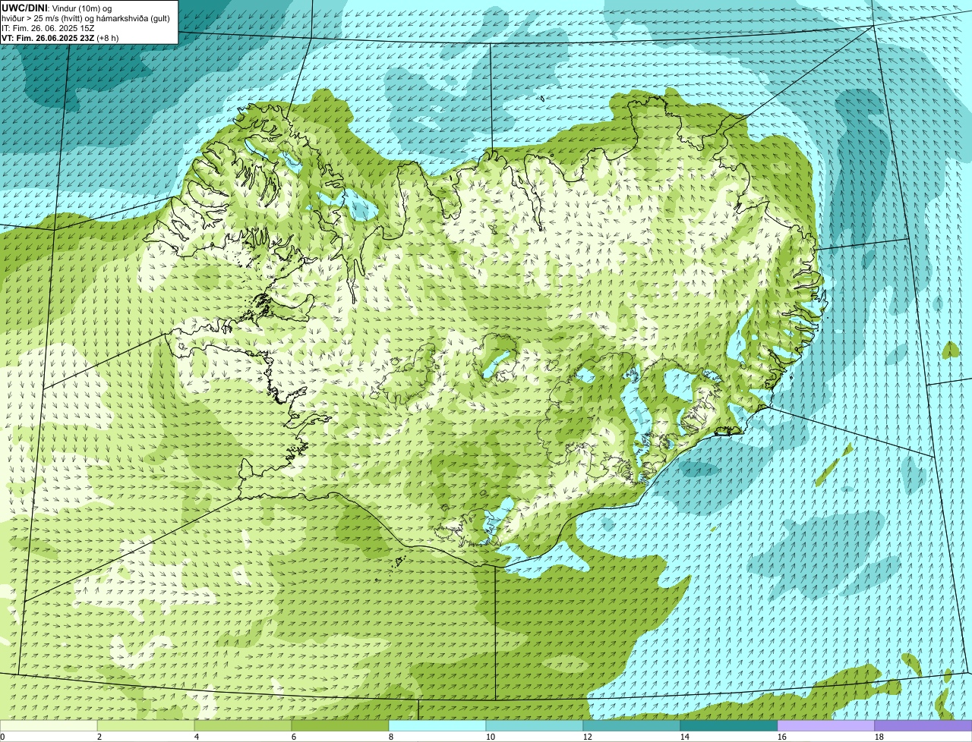Select the 'hviður > 25 m/s (hvítt)' line

(x=86, y=18)
